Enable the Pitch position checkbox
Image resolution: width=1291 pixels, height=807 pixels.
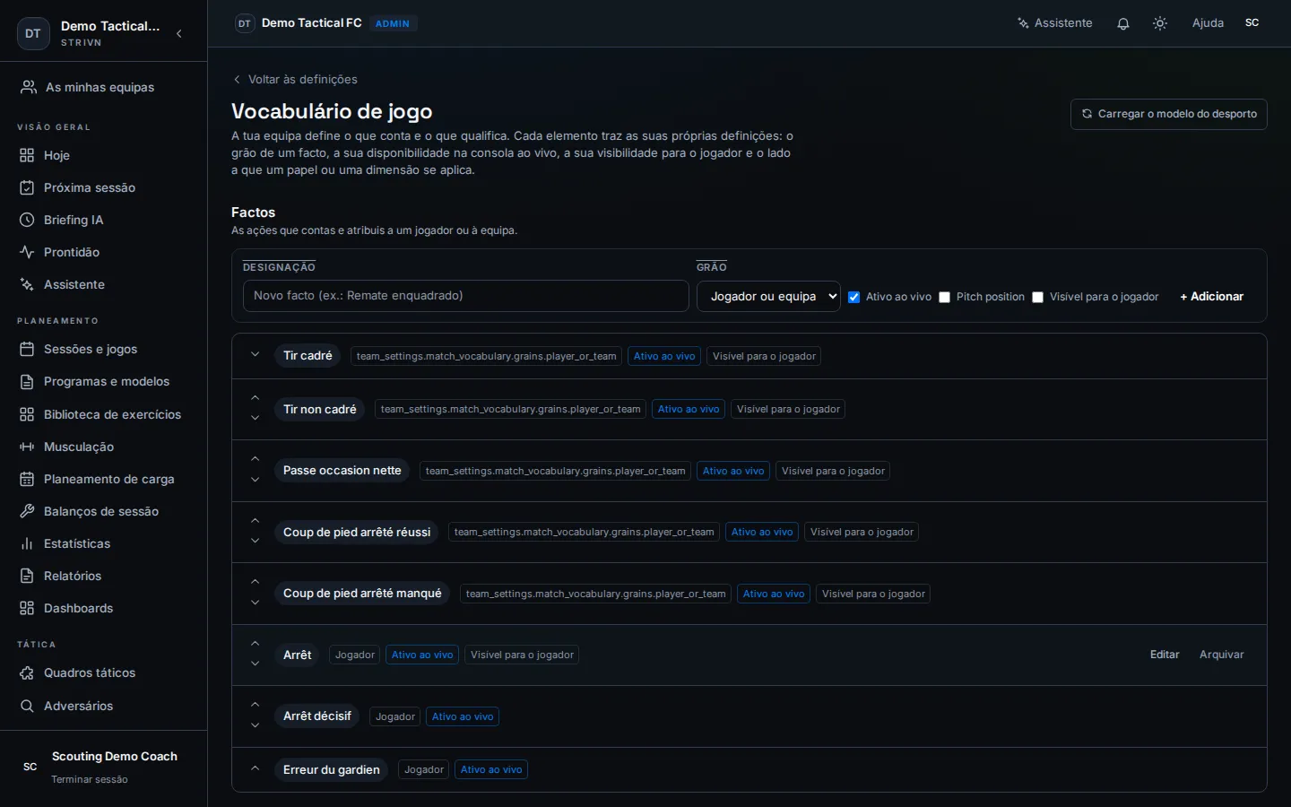point(944,297)
